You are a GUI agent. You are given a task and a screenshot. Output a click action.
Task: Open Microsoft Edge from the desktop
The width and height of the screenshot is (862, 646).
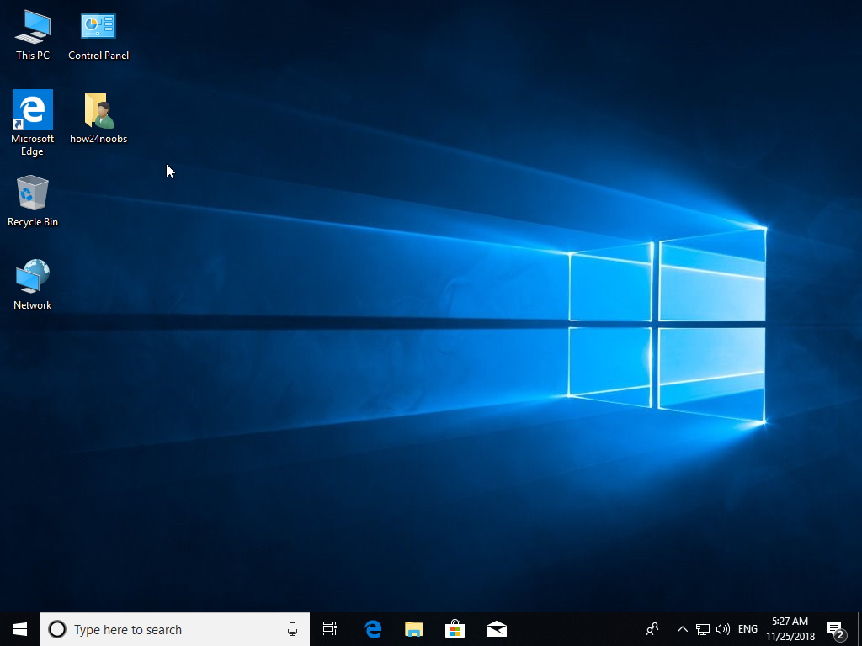(x=31, y=109)
